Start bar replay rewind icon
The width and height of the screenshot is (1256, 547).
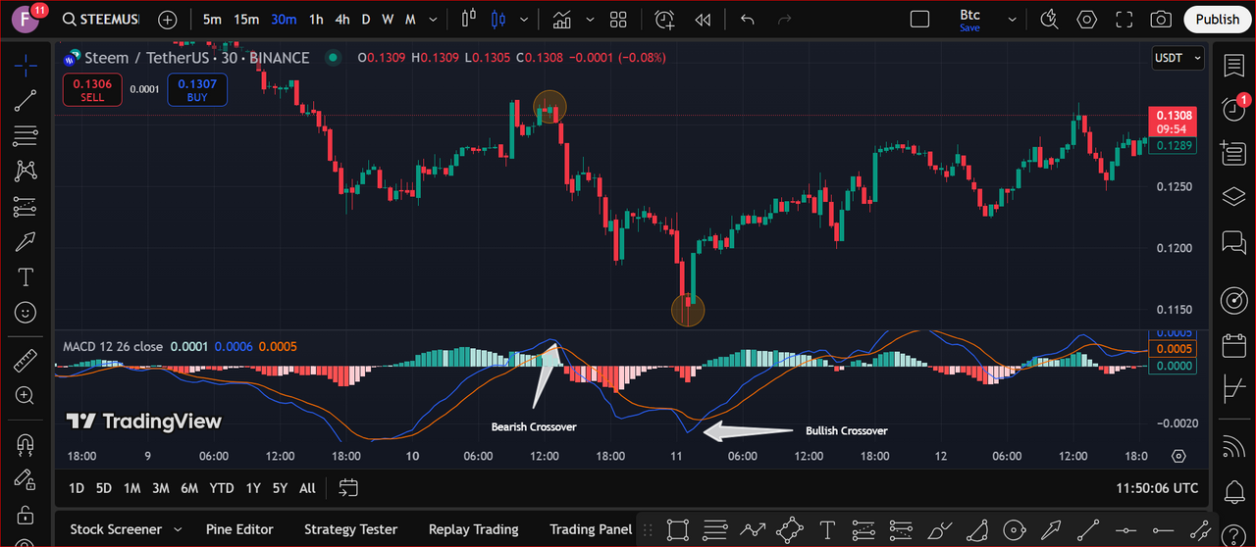[703, 19]
